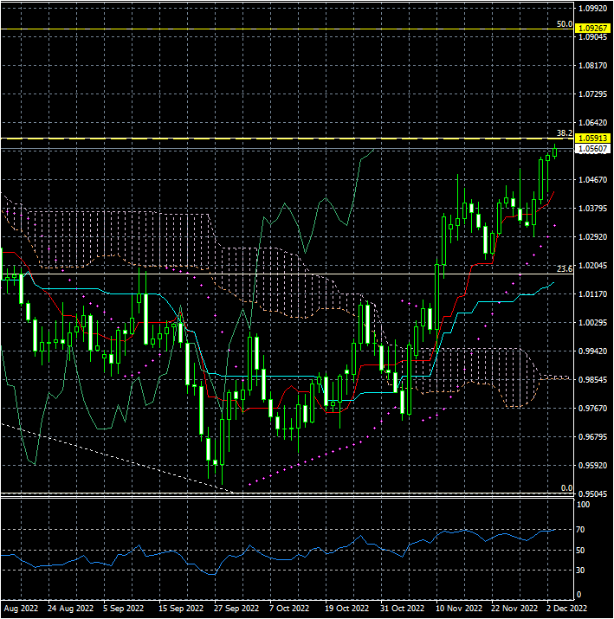The height and width of the screenshot is (619, 614).
Task: Click the blue RSI indicator line
Action: tap(276, 558)
